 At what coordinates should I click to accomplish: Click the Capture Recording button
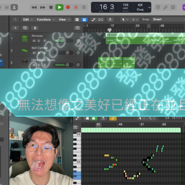[x=76, y=7]
